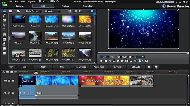Switch to the Capture tab
This screenshot has width=190, height=106.
20,6
